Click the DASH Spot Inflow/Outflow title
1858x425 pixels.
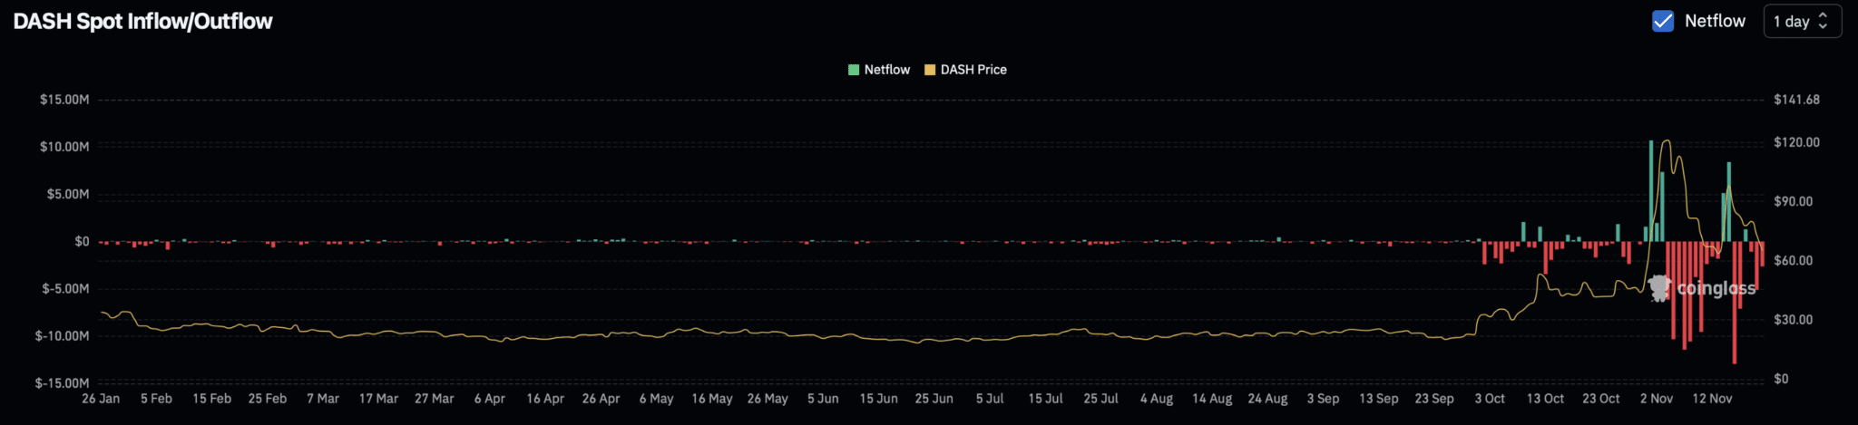coord(142,21)
